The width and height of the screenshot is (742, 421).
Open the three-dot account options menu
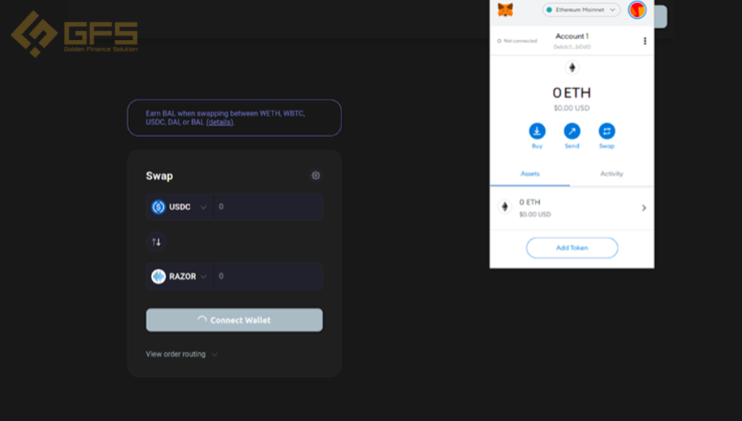pos(644,41)
